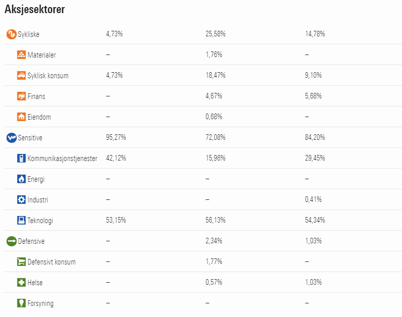The height and width of the screenshot is (317, 402).
Task: Click the Kommunikasjonstjenester phone icon
Action: pyautogui.click(x=21, y=159)
